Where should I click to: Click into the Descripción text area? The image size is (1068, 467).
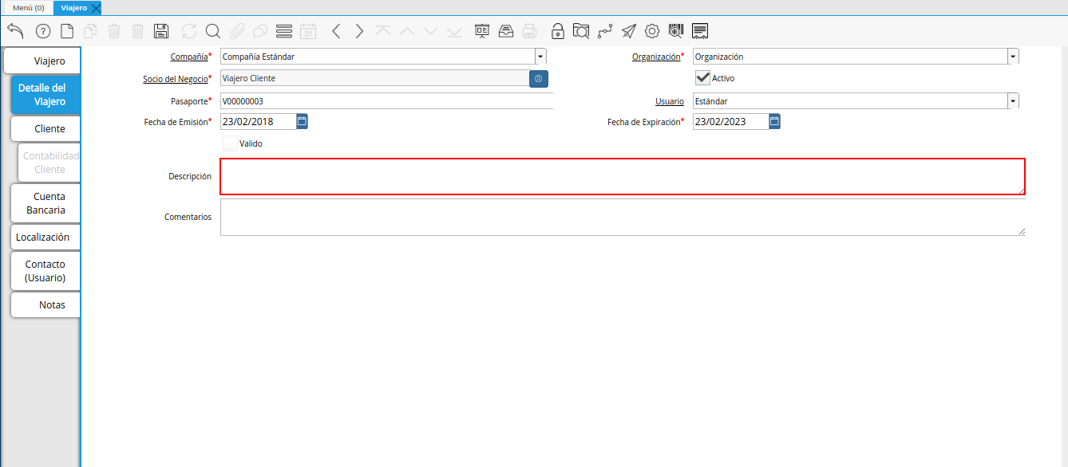coord(623,176)
